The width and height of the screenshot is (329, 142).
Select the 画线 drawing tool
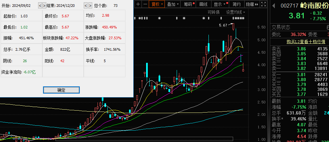tap(204, 4)
